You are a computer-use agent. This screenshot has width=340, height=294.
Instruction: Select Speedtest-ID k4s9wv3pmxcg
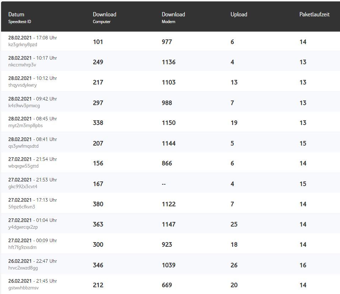24,106
